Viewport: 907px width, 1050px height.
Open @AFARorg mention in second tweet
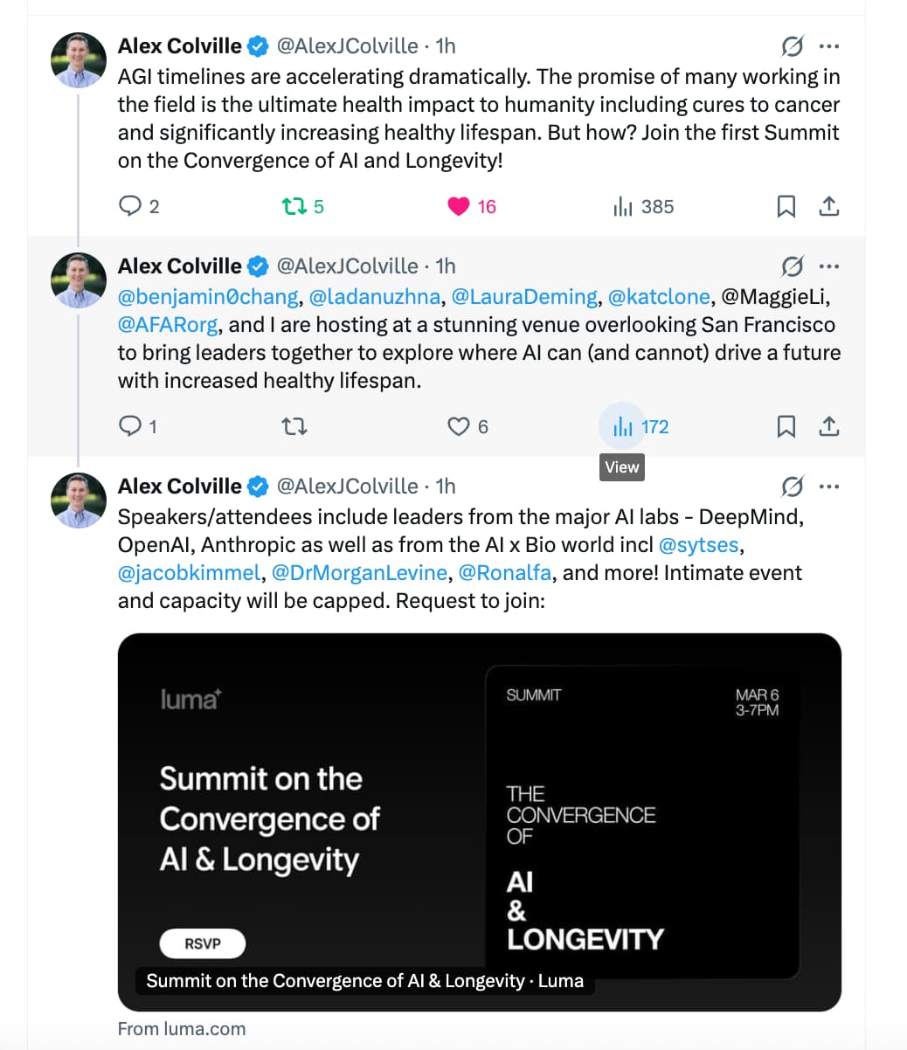click(168, 325)
